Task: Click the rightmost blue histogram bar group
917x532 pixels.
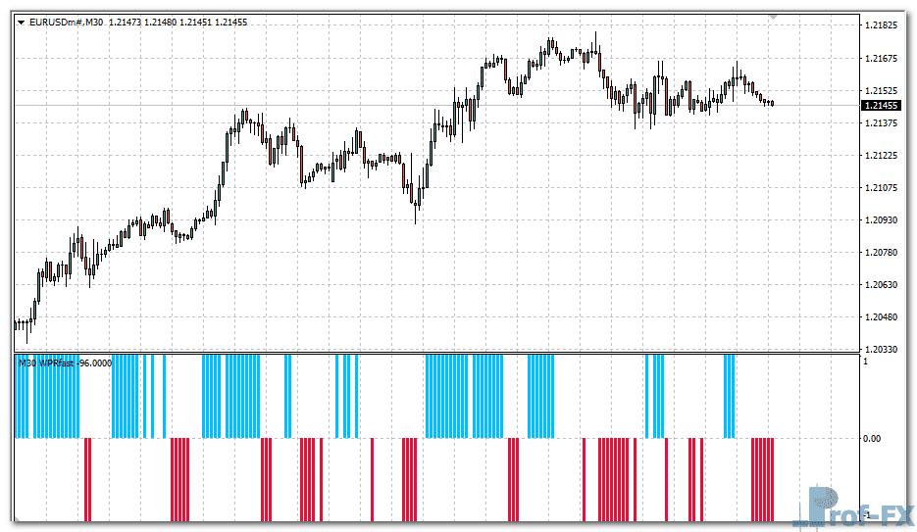Action: tap(730, 397)
